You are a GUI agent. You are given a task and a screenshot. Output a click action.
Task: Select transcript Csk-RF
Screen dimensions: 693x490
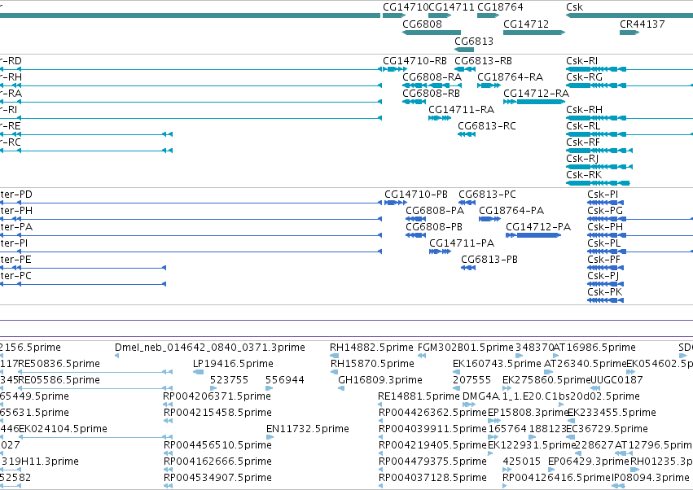click(583, 142)
